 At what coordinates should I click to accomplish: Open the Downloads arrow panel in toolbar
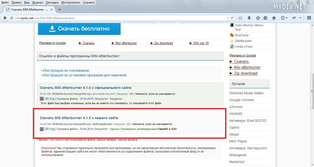tap(249, 18)
